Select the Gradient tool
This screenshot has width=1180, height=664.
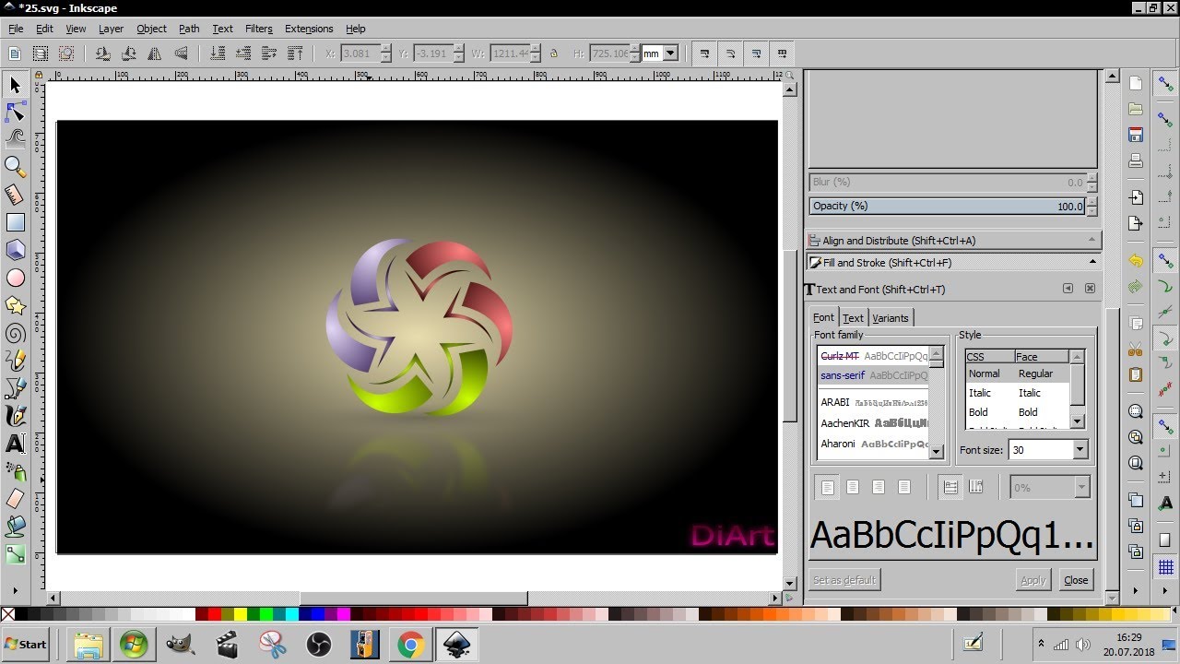(15, 554)
